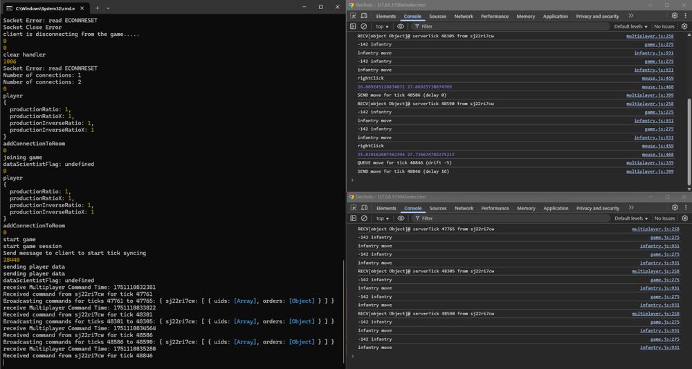Open the three-dot customize menu in top DevTools window
The width and height of the screenshot is (692, 369).
pos(684,16)
